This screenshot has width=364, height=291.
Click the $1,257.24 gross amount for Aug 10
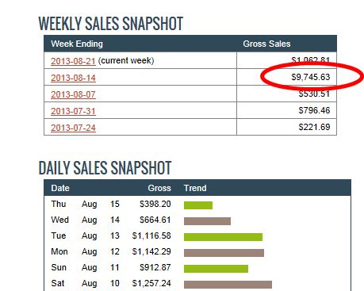pyautogui.click(x=151, y=283)
